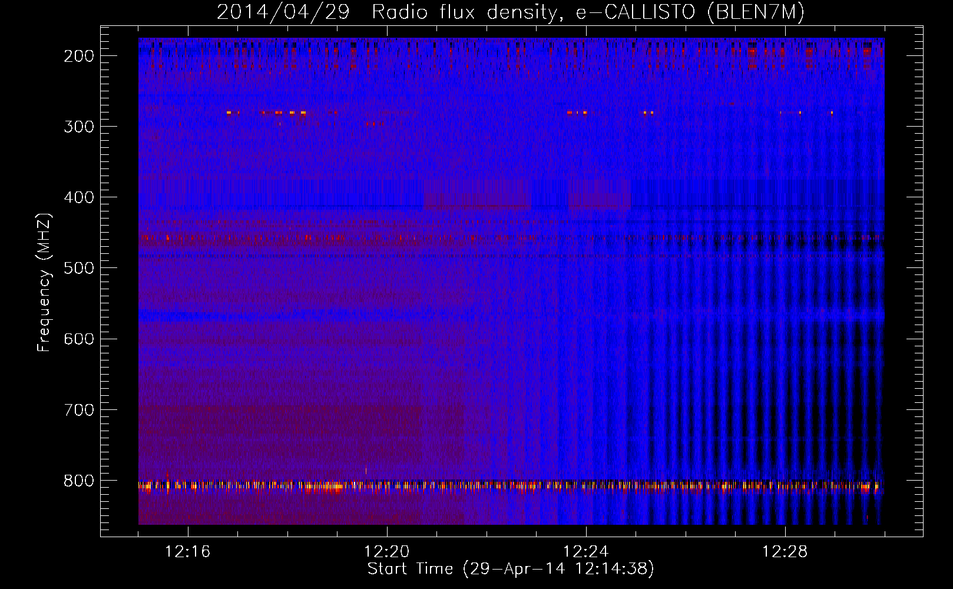Click the 12:24 time tick label
This screenshot has height=589, width=953.
pyautogui.click(x=586, y=552)
